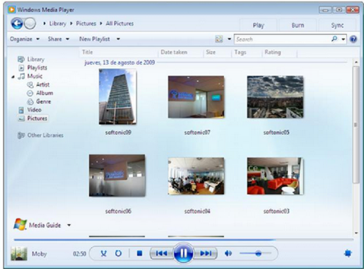Open the Media Guide dropdown arrow
Screen dimensions: 364x269
click(69, 225)
